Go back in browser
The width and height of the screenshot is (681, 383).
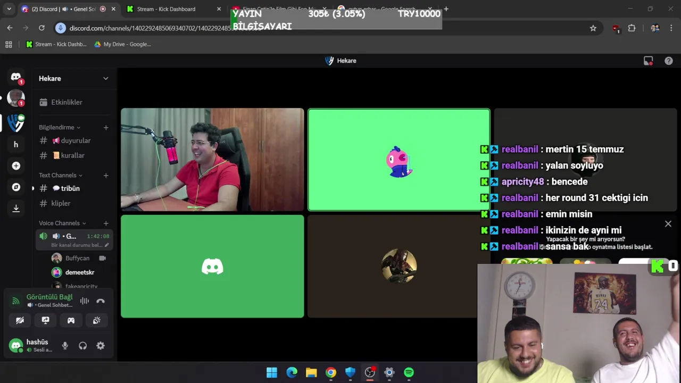point(10,28)
